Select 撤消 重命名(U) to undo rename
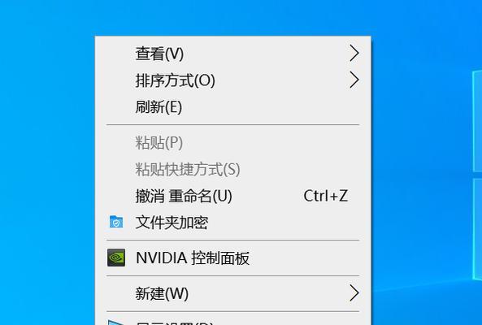Viewport: 482px width, 325px height. click(232, 196)
